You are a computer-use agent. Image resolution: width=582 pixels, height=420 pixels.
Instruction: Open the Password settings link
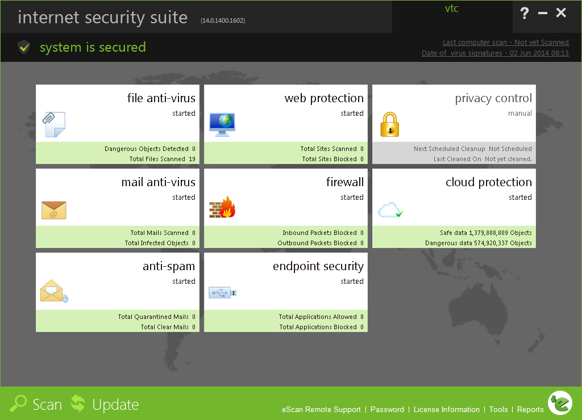click(387, 410)
